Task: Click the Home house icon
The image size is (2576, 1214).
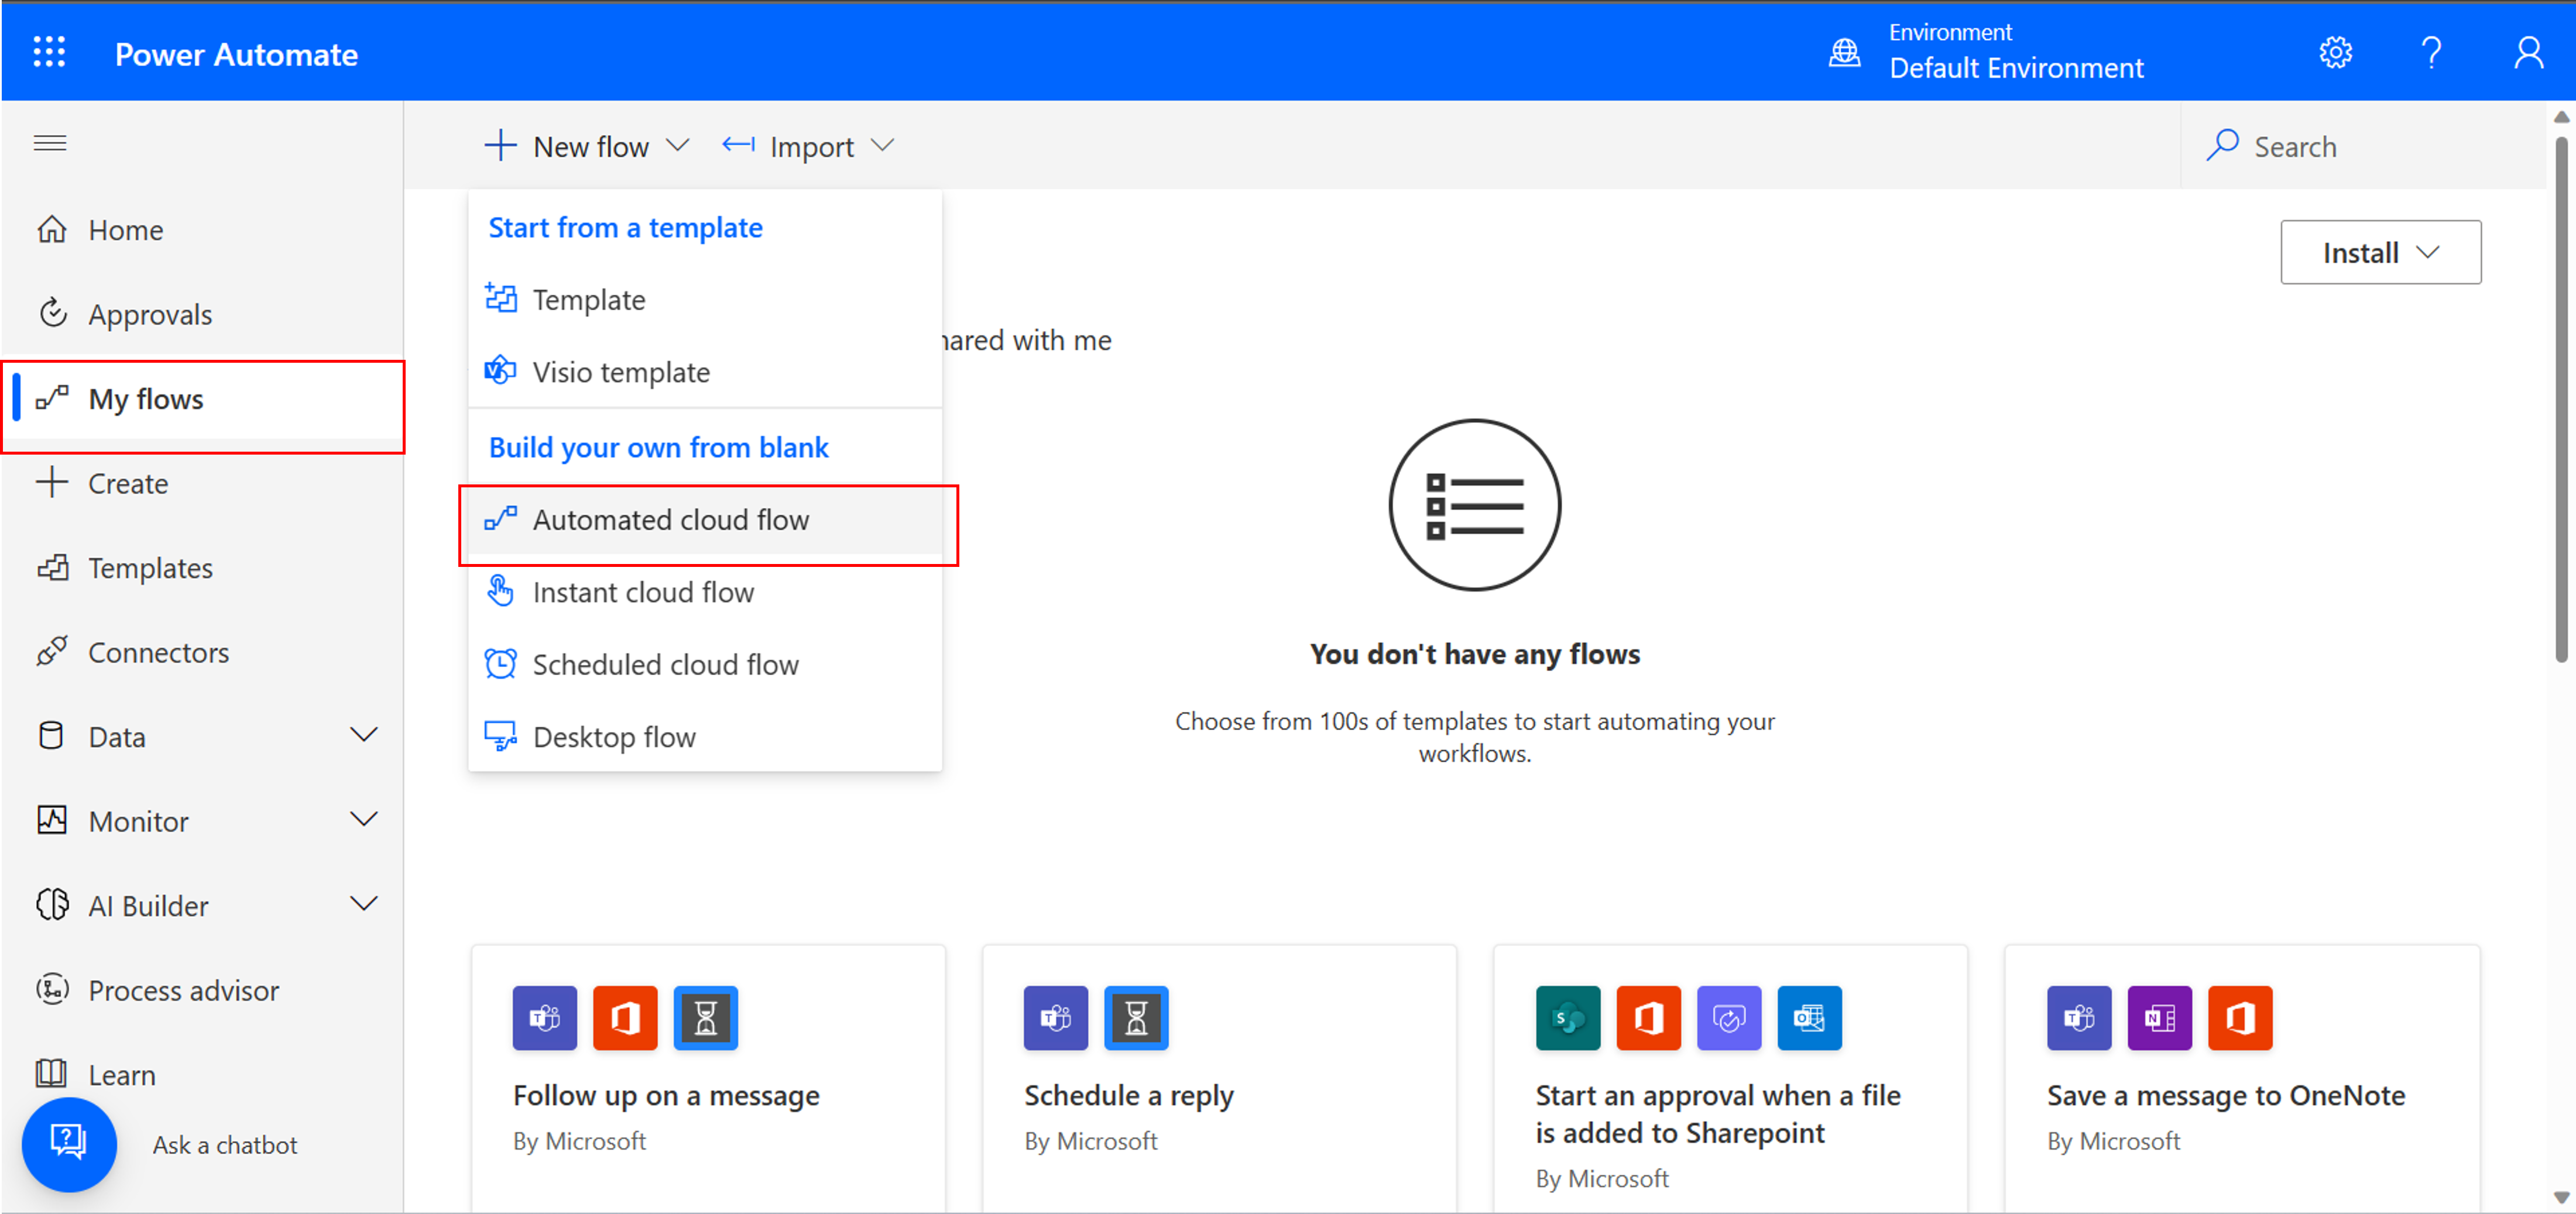Action: coord(52,229)
